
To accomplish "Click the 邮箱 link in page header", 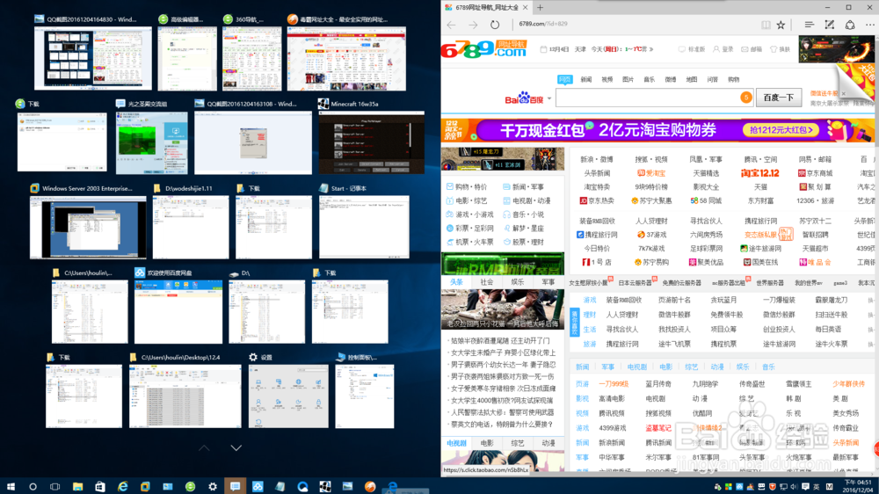I will coord(752,49).
